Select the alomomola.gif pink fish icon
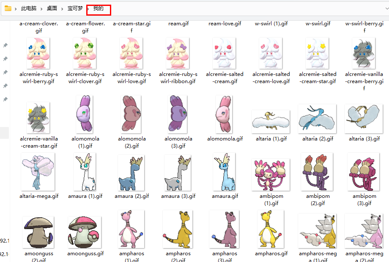 coord(224,114)
